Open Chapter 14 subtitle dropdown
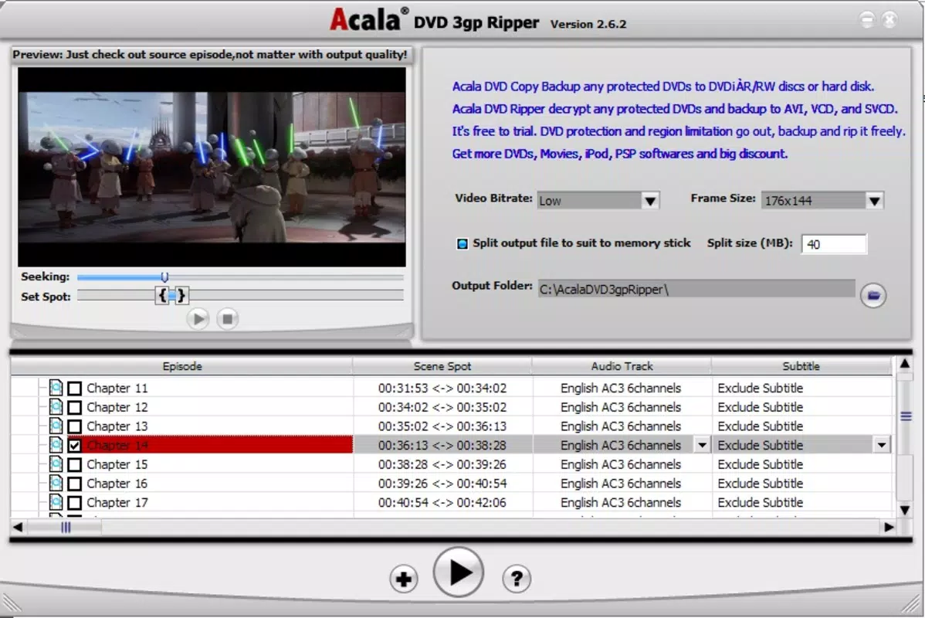925x618 pixels. point(881,445)
